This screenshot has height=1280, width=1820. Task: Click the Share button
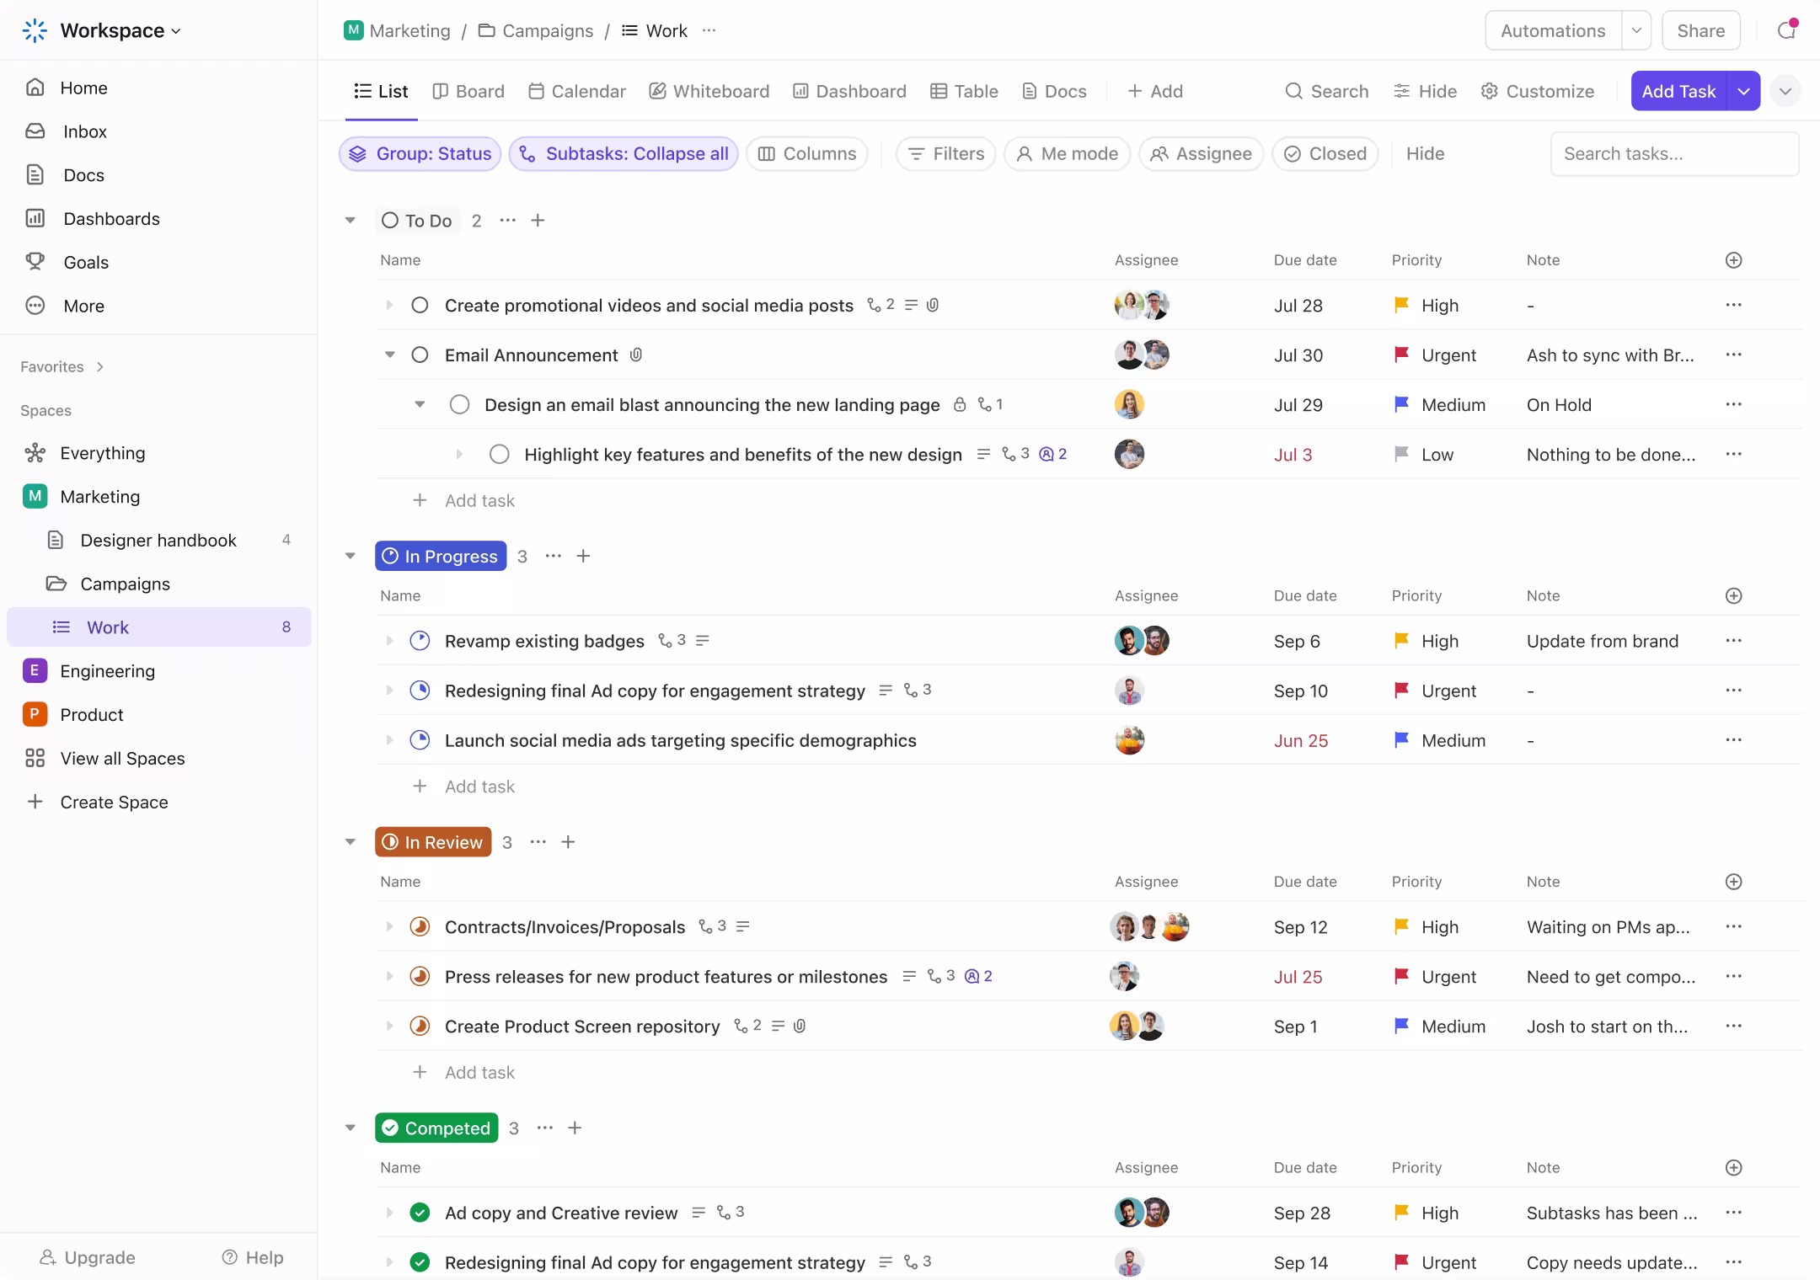pyautogui.click(x=1700, y=31)
